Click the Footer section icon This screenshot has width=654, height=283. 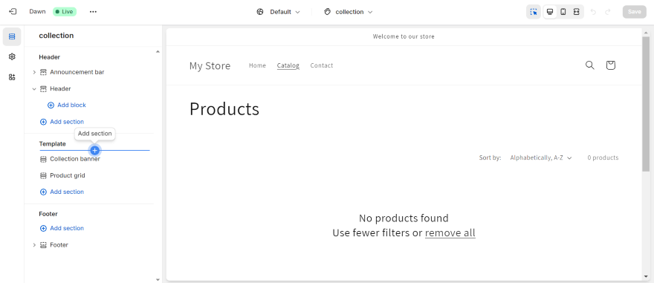(43, 245)
